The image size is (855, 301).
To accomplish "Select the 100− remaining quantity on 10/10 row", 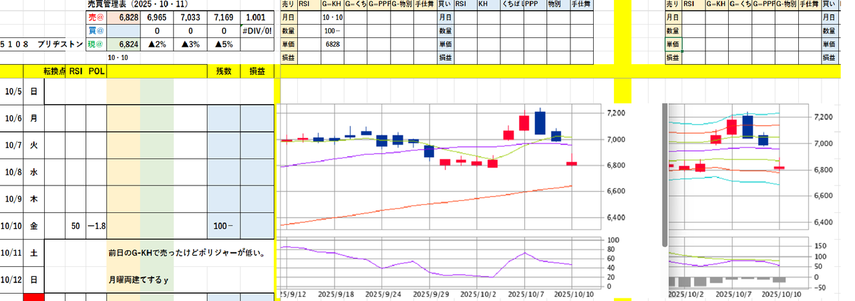I will (223, 226).
